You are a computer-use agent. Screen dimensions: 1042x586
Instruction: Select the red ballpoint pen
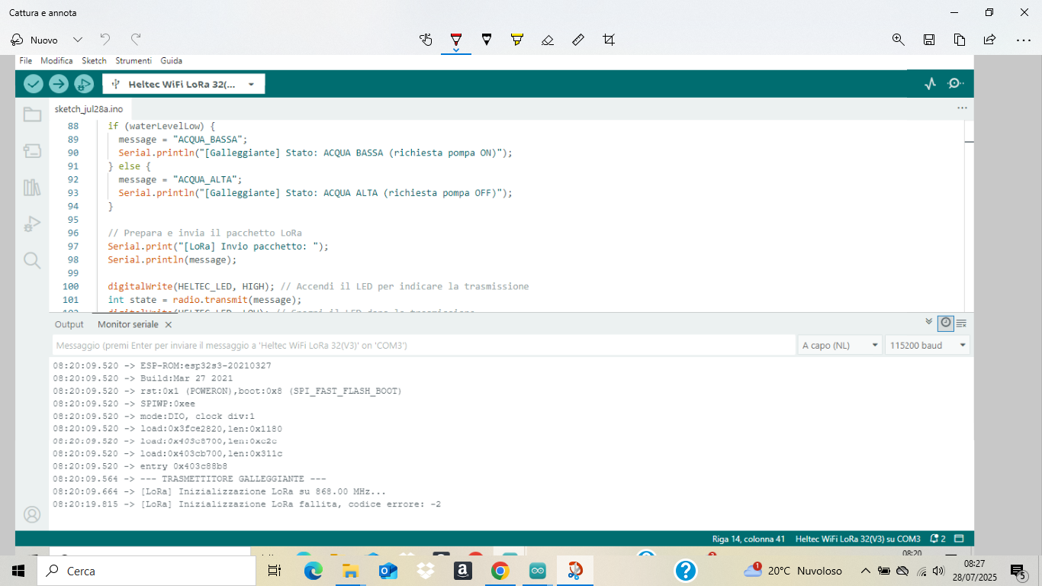456,40
